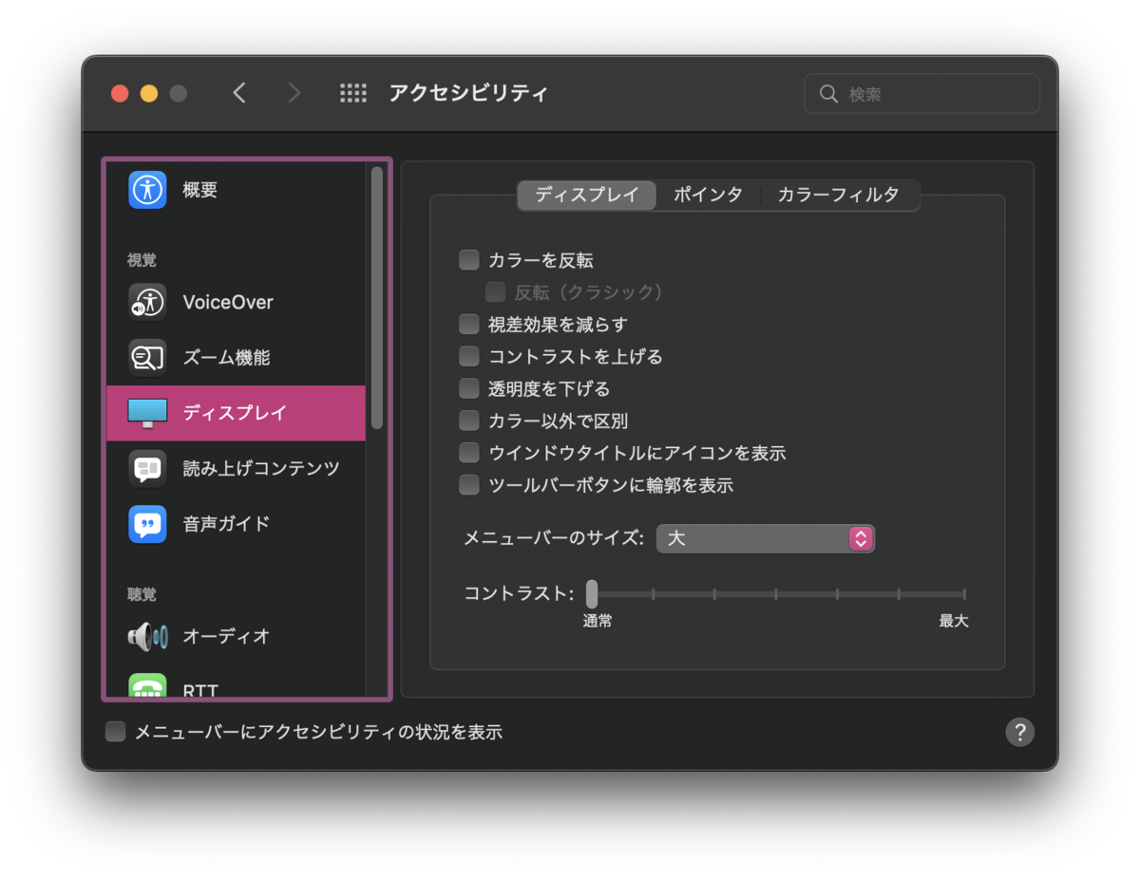The width and height of the screenshot is (1140, 879).
Task: Enable 視差効果を減らす checkbox
Action: tap(469, 325)
